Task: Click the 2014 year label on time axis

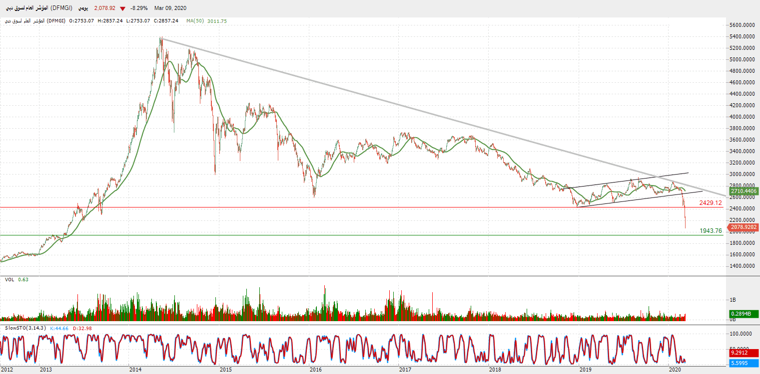Action: click(x=135, y=370)
